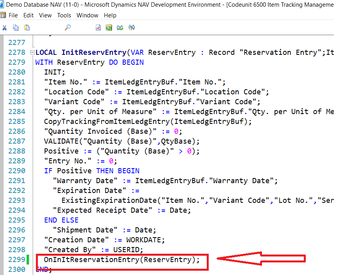Click the END ELSE keyword line
348x279 pixels.
pos(61,220)
